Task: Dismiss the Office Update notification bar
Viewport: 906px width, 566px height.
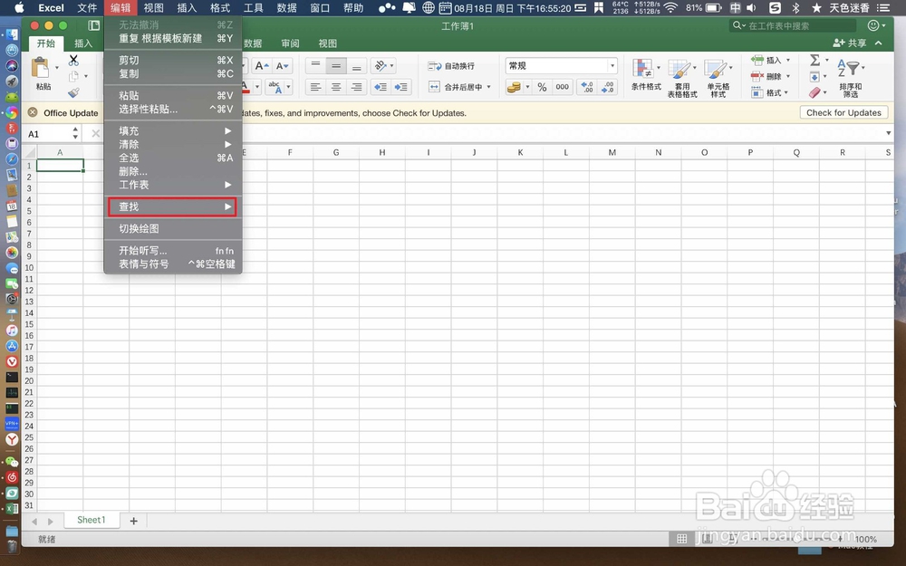Action: click(33, 112)
